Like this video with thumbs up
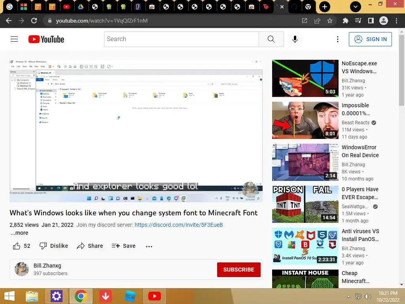 pyautogui.click(x=21, y=246)
